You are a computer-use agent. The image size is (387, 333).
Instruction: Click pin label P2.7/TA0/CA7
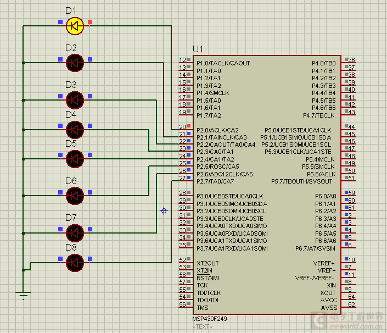click(215, 181)
